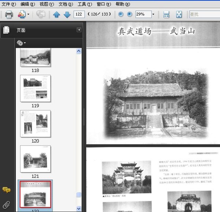
Task: Zoom in with the plus button
Action: coord(129,14)
